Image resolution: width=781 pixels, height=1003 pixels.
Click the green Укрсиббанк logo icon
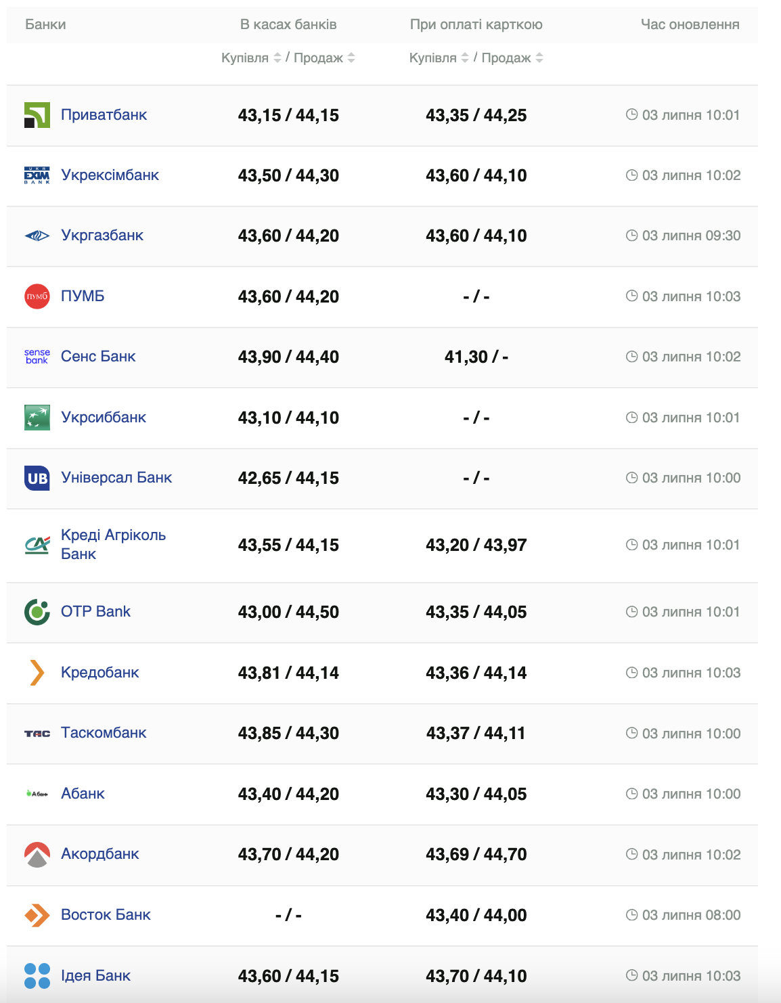coord(37,418)
